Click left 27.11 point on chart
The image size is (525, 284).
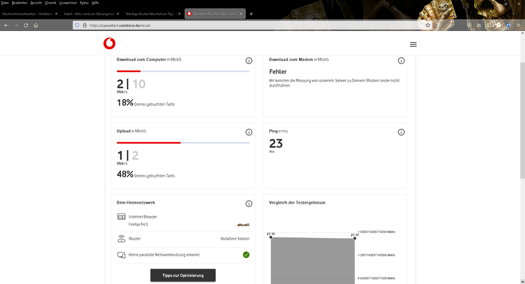(271, 237)
